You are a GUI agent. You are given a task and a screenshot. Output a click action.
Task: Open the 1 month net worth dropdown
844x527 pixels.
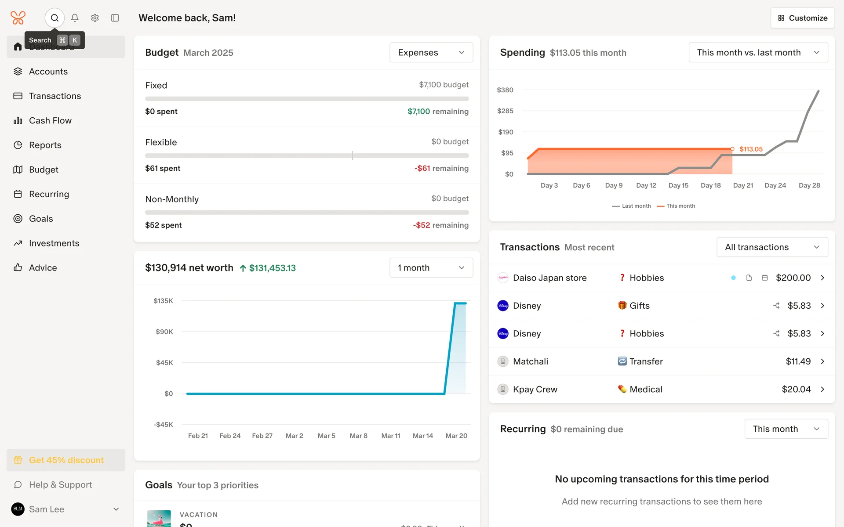coord(431,268)
